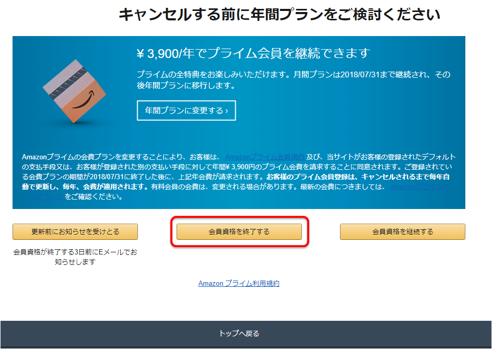
Task: Click the page heading キャンセルする前に年間プランをご検討ください
Action: click(279, 15)
